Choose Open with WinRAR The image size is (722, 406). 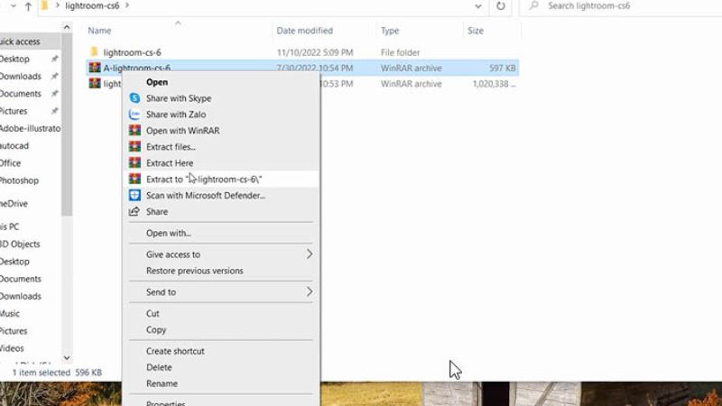point(183,130)
